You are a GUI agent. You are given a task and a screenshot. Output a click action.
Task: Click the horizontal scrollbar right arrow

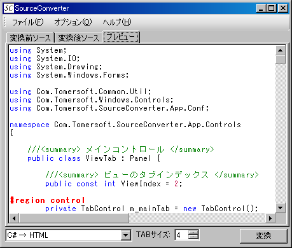click(270, 218)
